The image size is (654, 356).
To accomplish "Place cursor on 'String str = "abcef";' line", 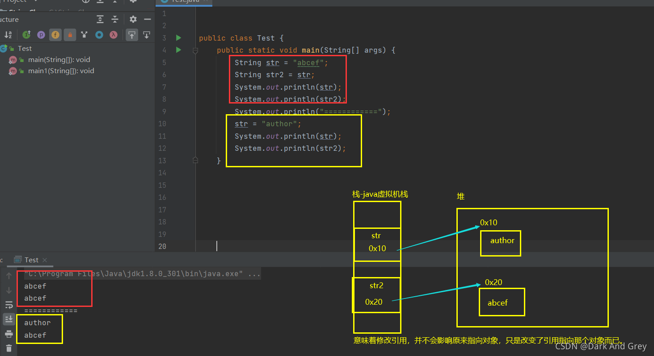I will click(x=282, y=62).
